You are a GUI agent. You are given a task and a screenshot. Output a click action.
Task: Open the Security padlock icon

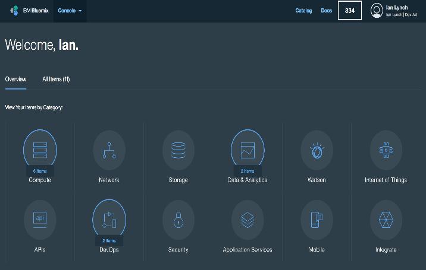178,220
